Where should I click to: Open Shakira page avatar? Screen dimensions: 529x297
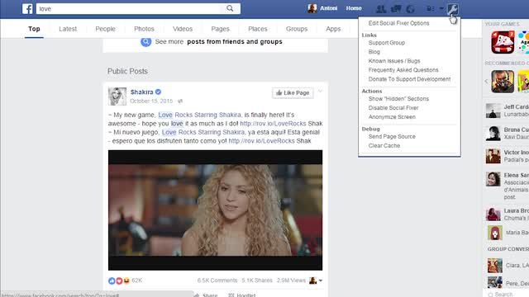pyautogui.click(x=117, y=96)
